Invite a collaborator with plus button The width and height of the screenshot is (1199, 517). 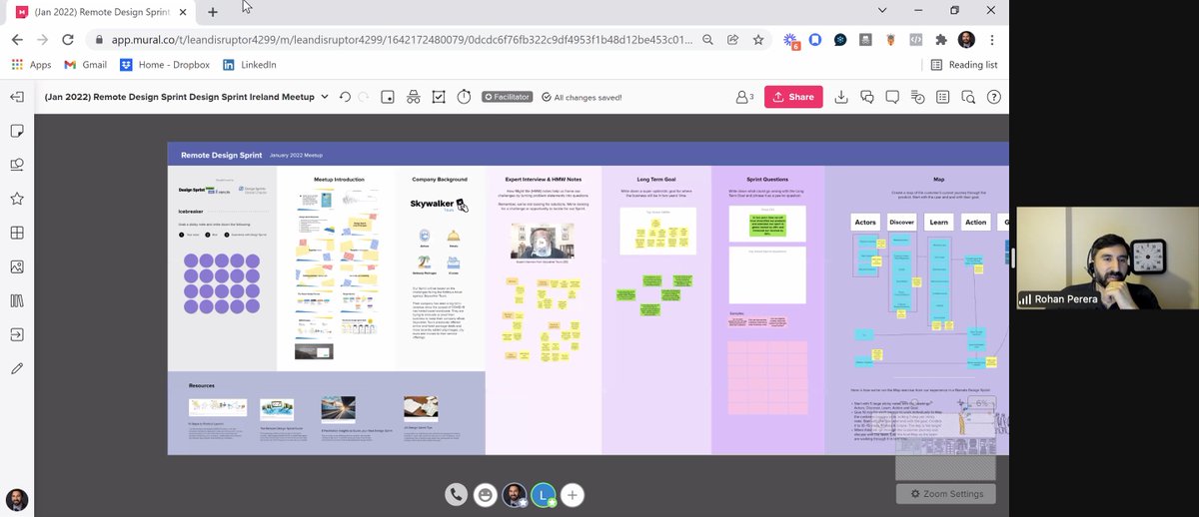[x=572, y=494]
